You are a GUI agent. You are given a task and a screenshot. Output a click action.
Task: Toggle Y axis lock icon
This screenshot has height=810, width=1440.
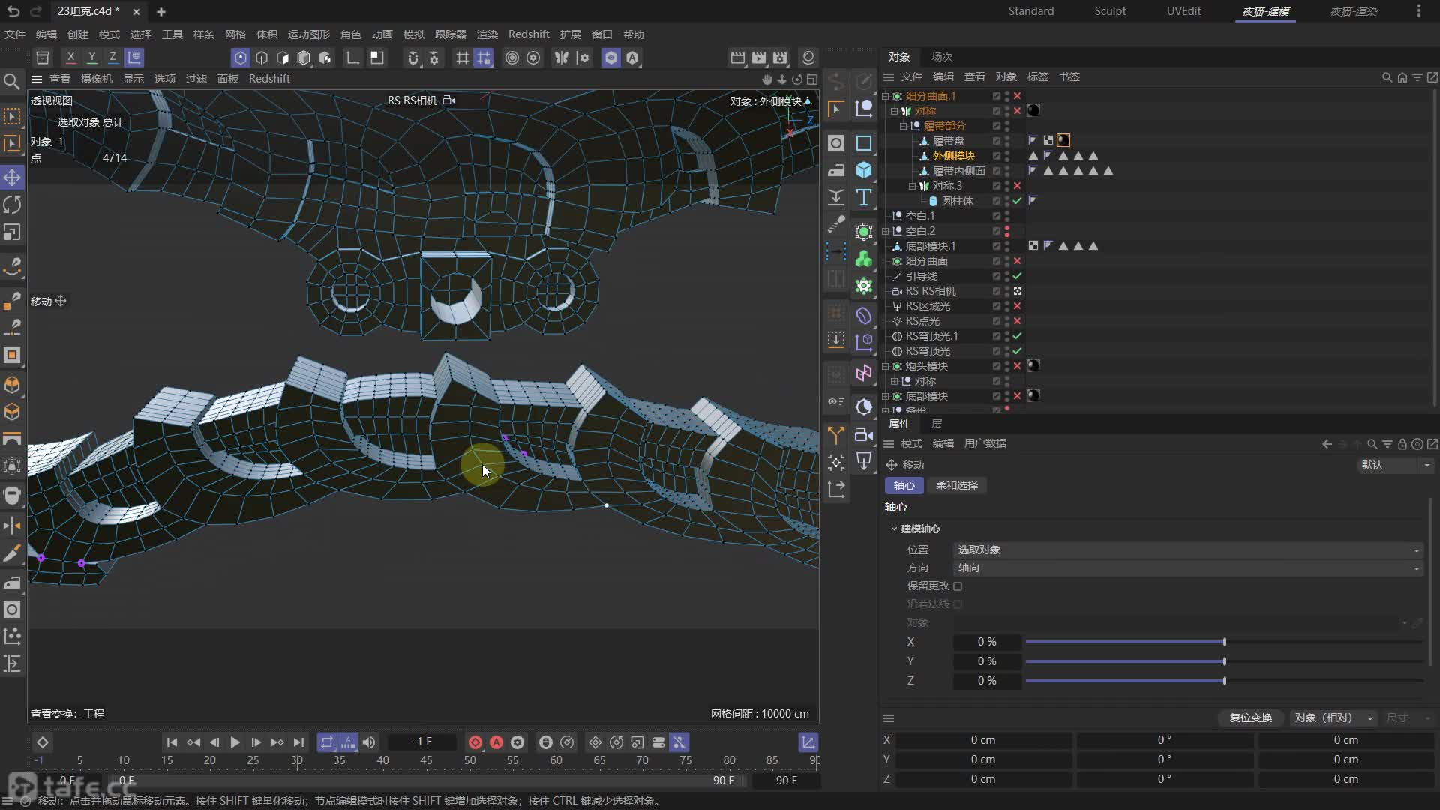tap(91, 58)
